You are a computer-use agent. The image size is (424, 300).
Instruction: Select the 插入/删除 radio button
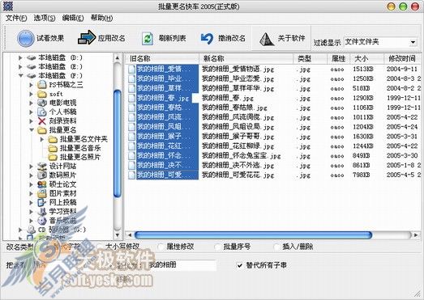pos(276,247)
